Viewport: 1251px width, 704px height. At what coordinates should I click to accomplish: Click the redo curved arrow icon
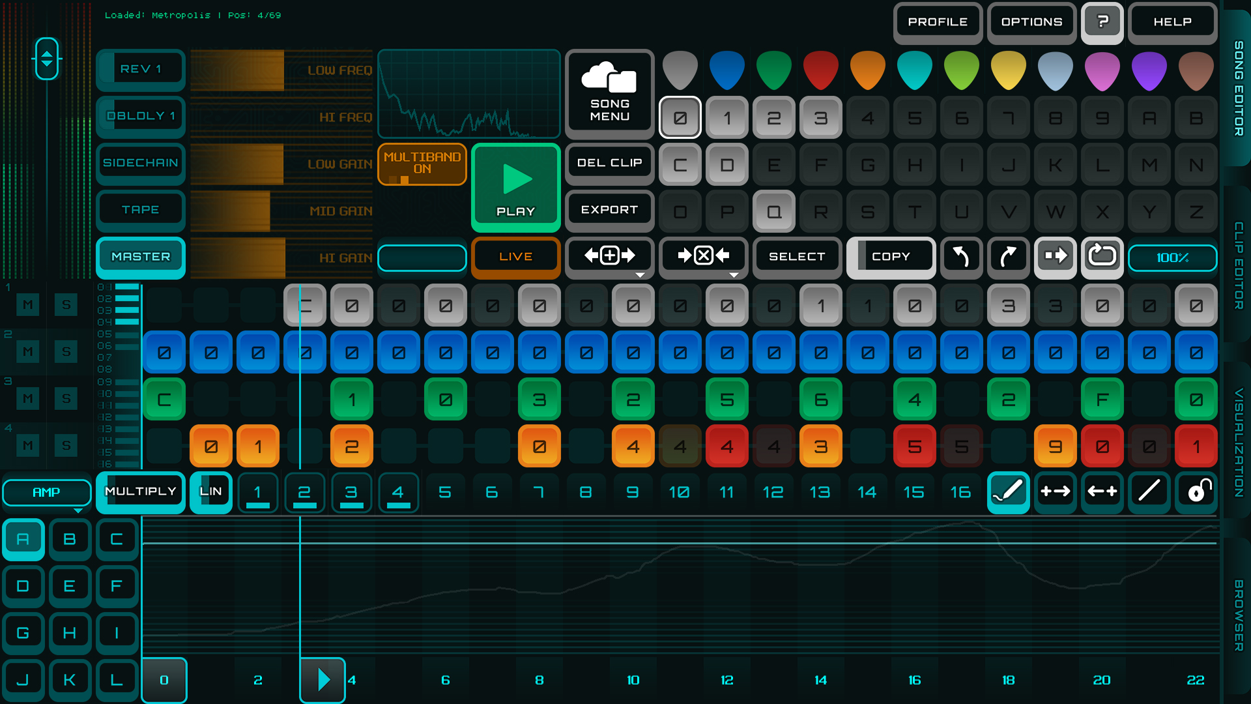1008,256
